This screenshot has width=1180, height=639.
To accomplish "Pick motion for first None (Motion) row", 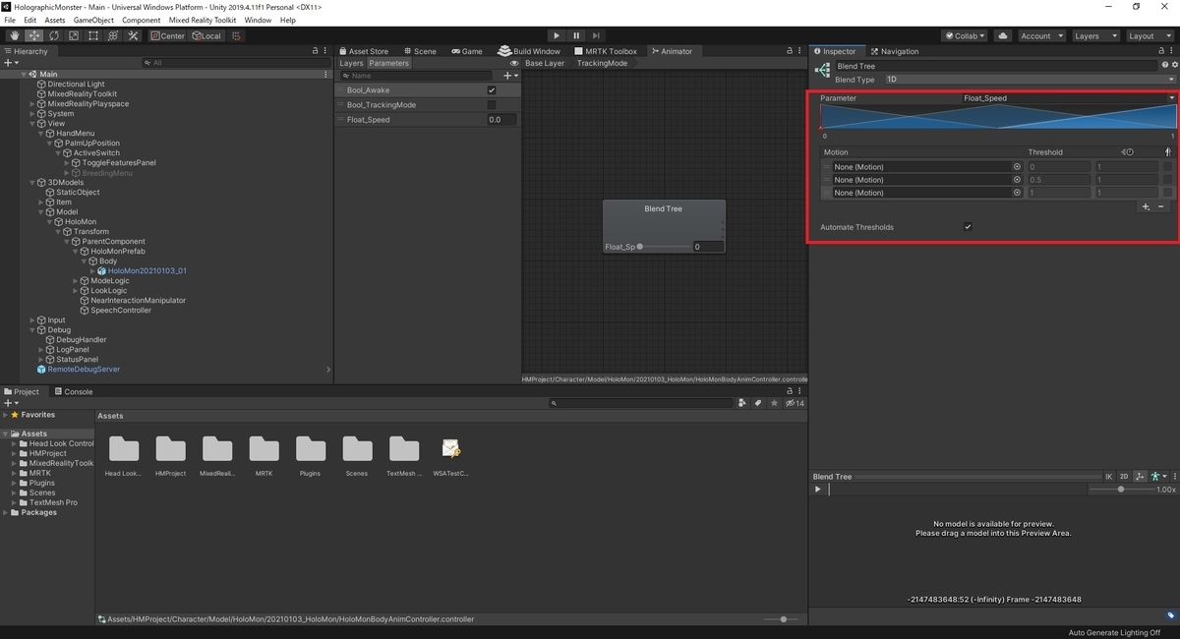I will (1017, 167).
